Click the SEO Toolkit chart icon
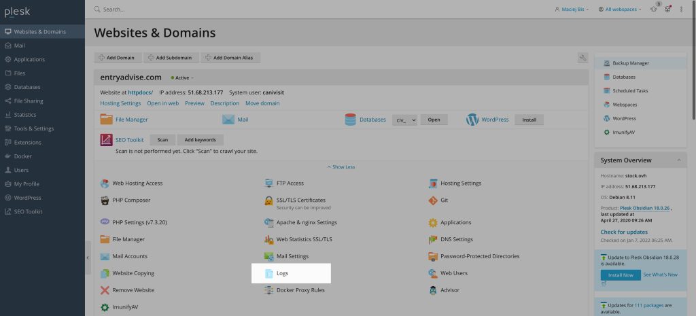This screenshot has height=316, width=696. pos(107,140)
